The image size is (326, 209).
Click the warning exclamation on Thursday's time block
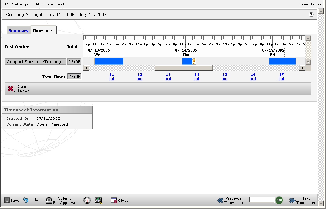click(195, 61)
